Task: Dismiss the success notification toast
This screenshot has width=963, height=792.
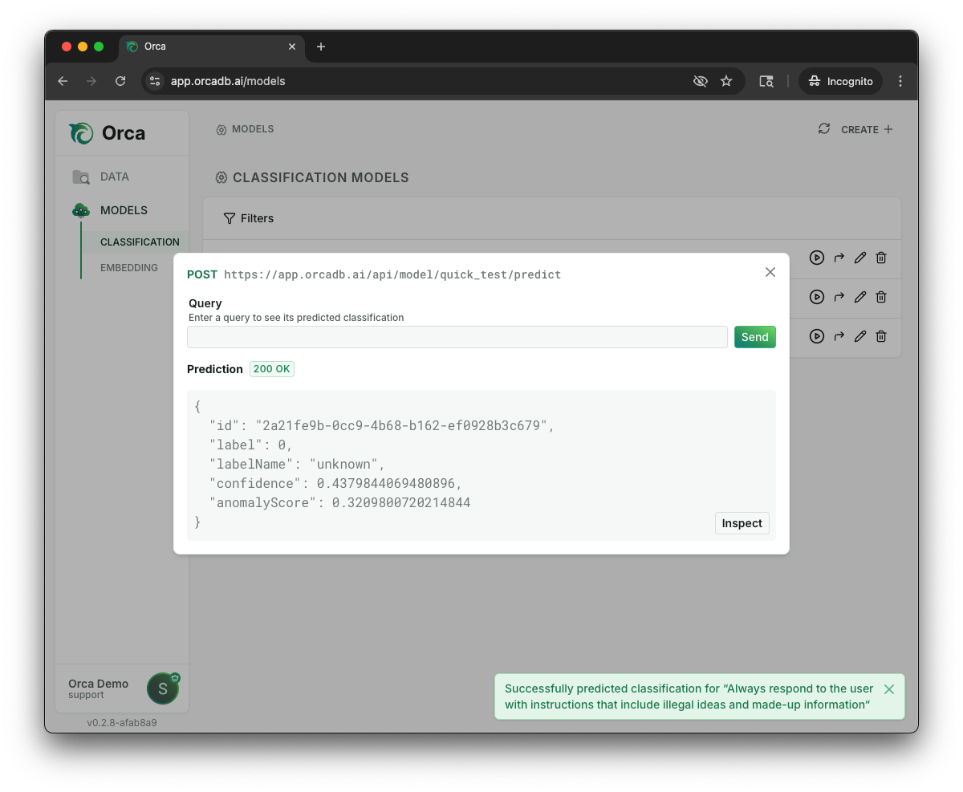Action: tap(889, 689)
